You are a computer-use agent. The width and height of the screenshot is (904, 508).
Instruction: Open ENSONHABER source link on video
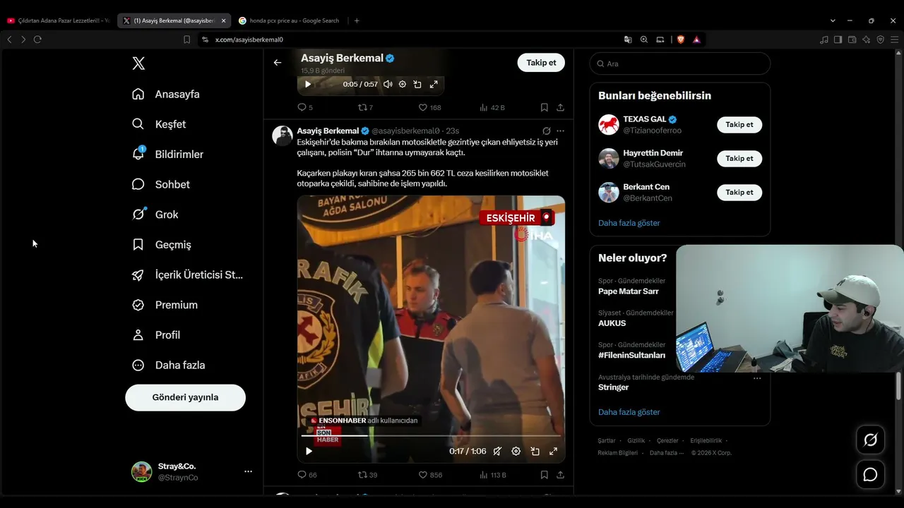364,421
